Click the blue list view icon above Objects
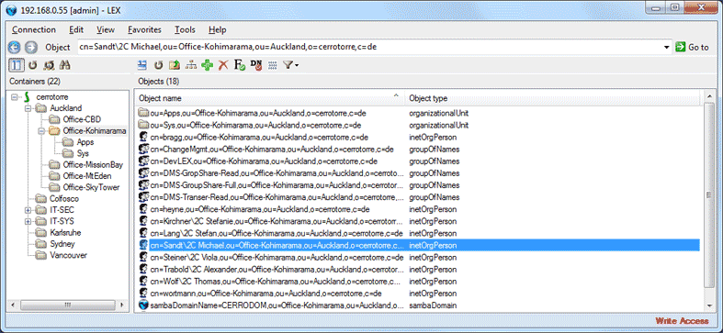The image size is (723, 333). coord(142,65)
